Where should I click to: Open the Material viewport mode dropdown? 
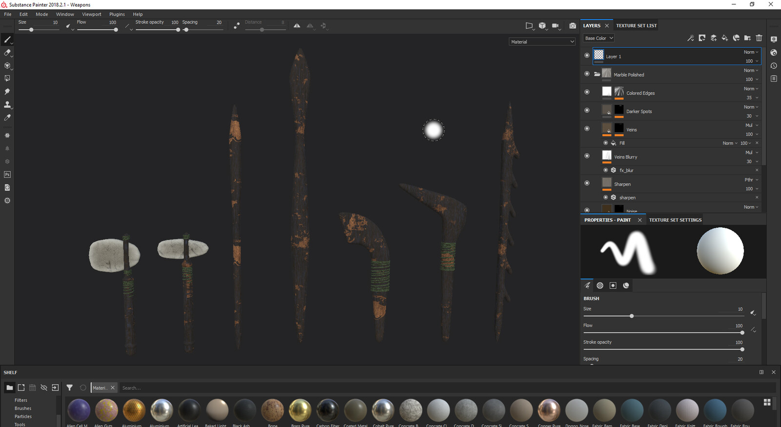[542, 41]
